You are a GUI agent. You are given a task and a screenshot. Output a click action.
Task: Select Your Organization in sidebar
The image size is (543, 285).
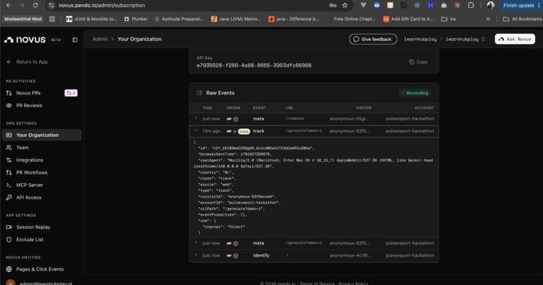point(42,135)
